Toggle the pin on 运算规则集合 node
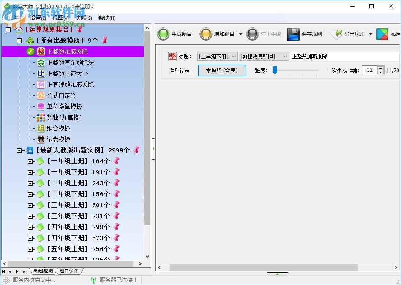Viewport: 401px width, 285px height. tap(79, 29)
